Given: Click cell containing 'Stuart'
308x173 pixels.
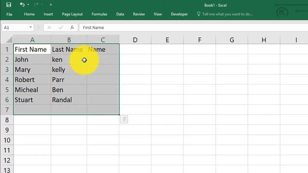Looking at the screenshot, I should (32, 99).
